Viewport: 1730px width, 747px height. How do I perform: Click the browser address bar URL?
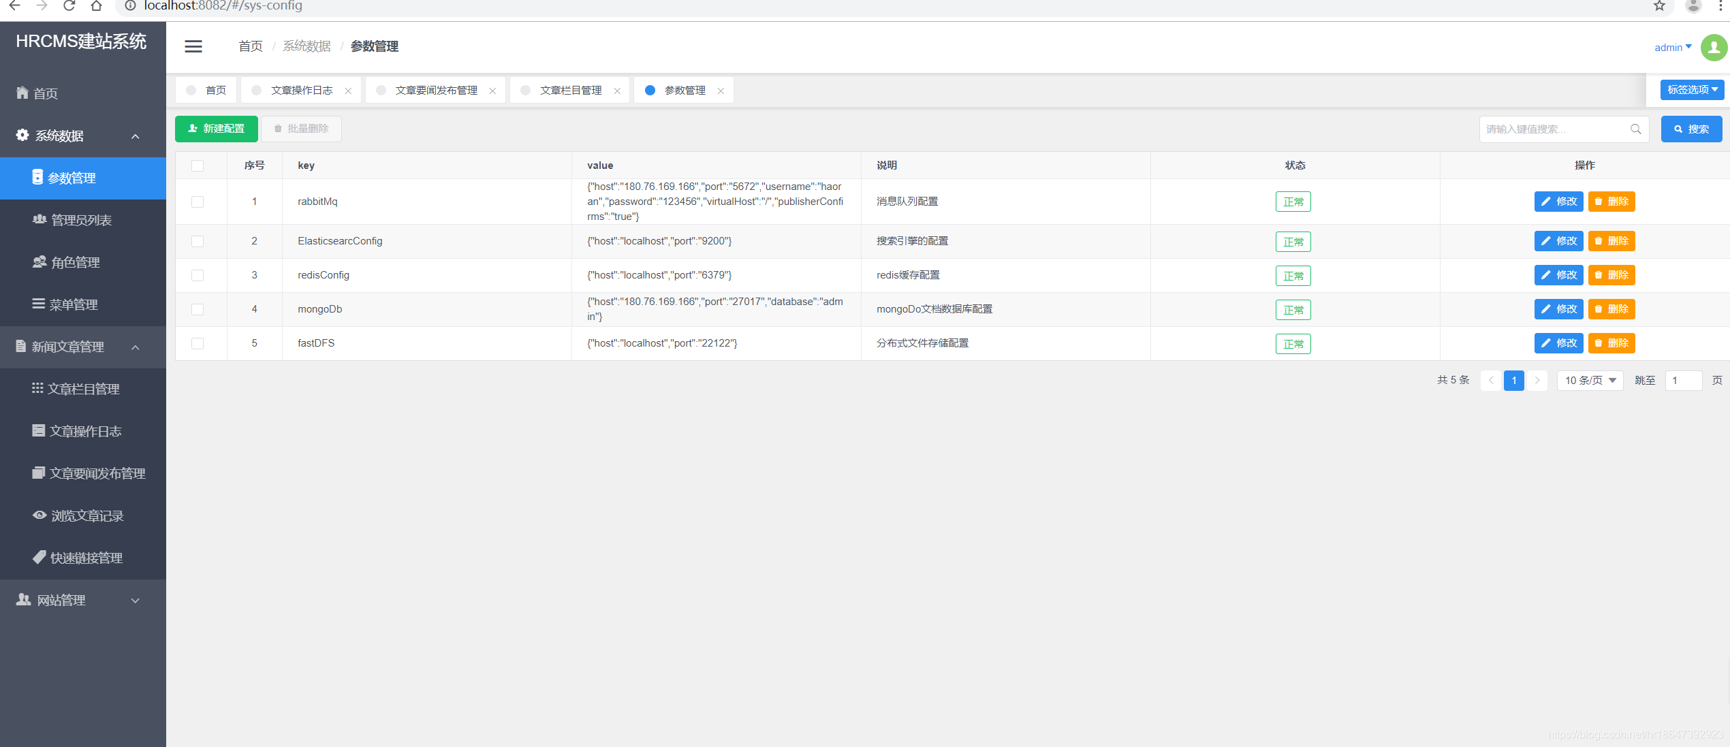[x=223, y=6]
